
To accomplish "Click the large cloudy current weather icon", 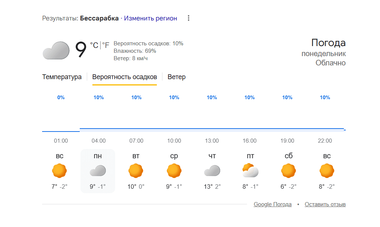I will [x=56, y=51].
